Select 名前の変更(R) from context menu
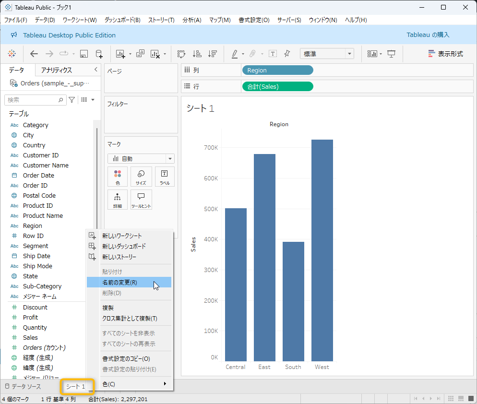The height and width of the screenshot is (404, 477). (120, 283)
